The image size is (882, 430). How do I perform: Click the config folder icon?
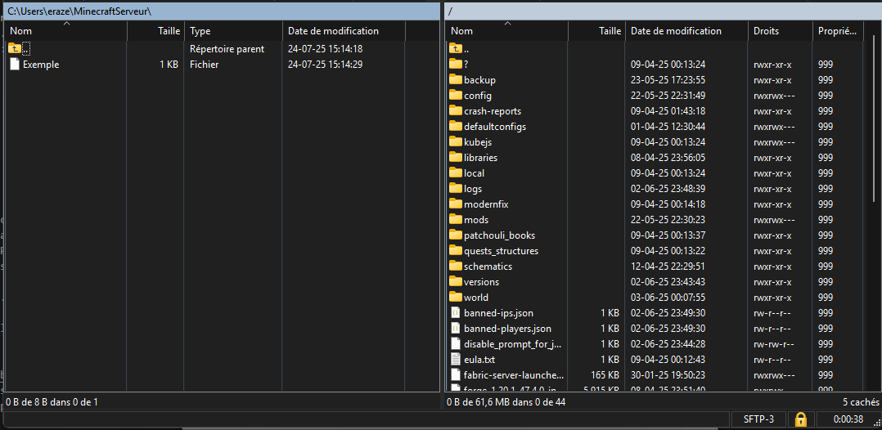pyautogui.click(x=455, y=96)
